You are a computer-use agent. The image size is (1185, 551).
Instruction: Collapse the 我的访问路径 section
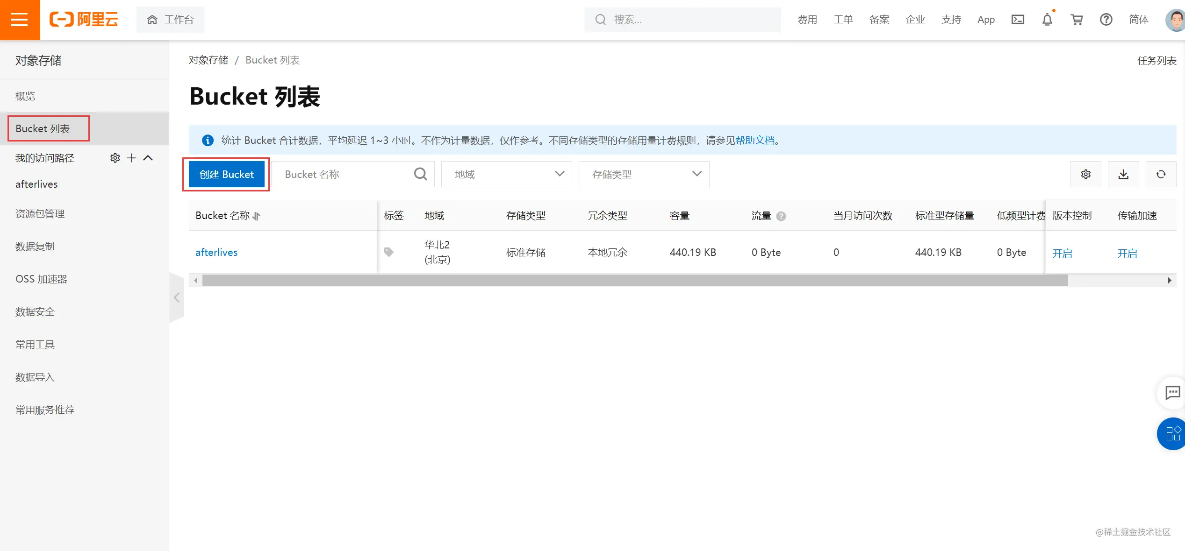tap(148, 158)
